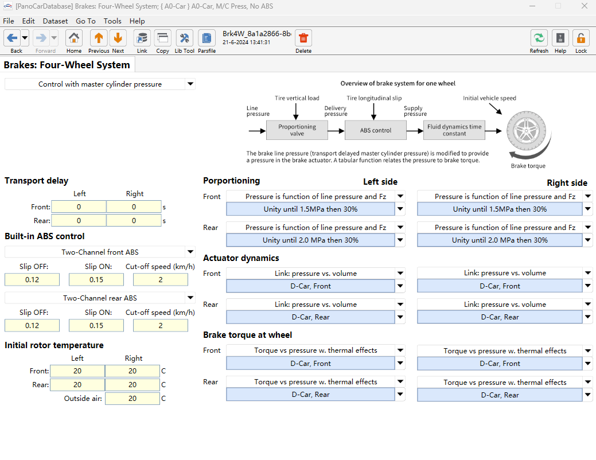Click the ABS control diagram block
Viewport: 596px width, 460px height.
[x=376, y=130]
